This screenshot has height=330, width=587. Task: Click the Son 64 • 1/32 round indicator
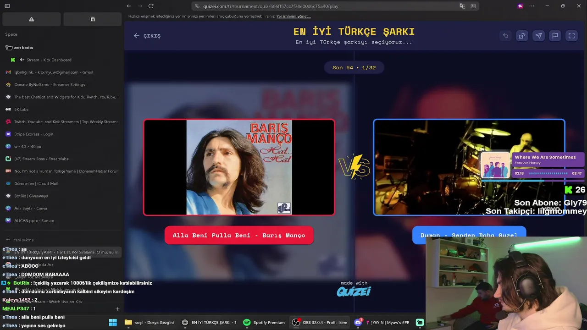(x=354, y=67)
